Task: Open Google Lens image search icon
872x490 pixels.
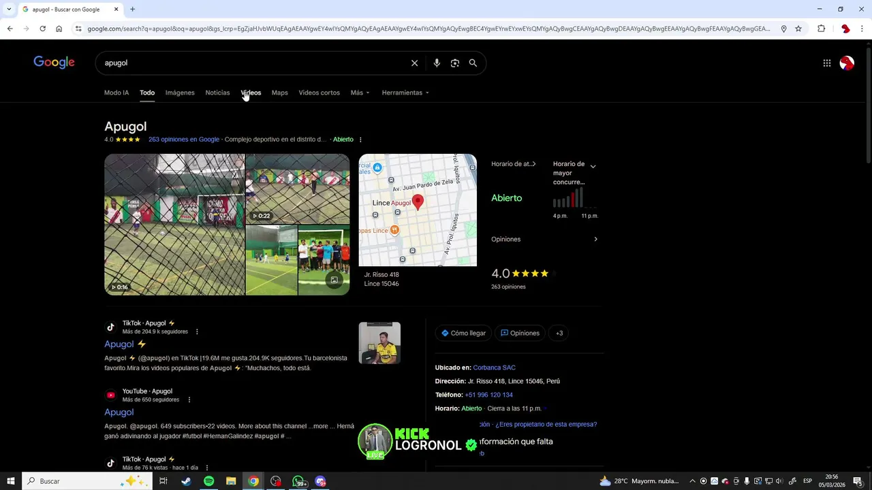Action: point(455,63)
